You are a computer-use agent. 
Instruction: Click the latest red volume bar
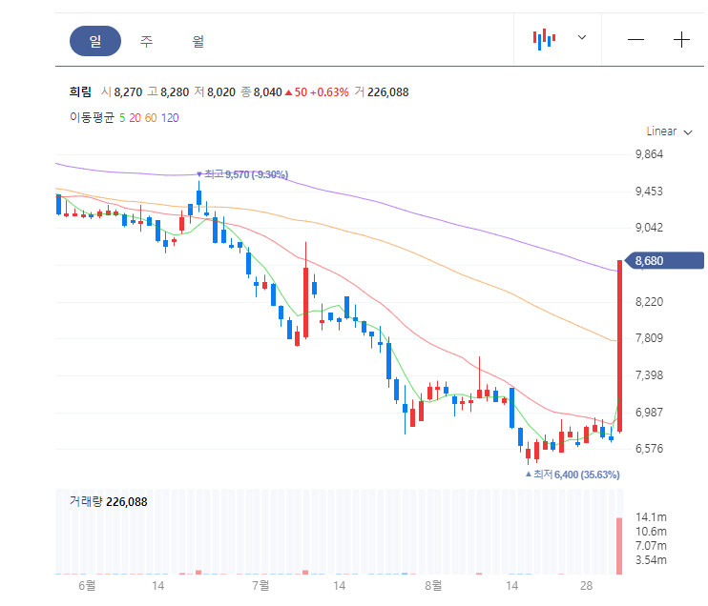point(619,546)
